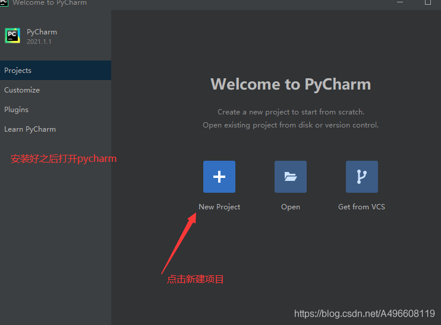This screenshot has width=441, height=325.
Task: Click 'Open existing project from disk or version control.'
Action: pyautogui.click(x=291, y=125)
